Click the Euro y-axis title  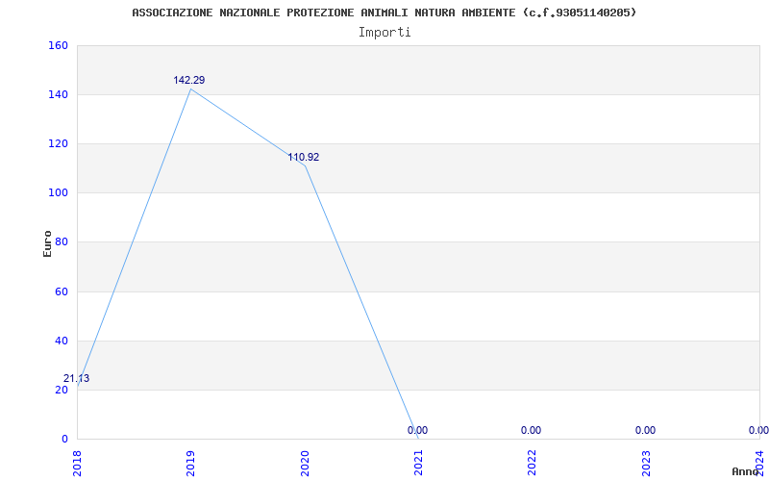coord(47,243)
